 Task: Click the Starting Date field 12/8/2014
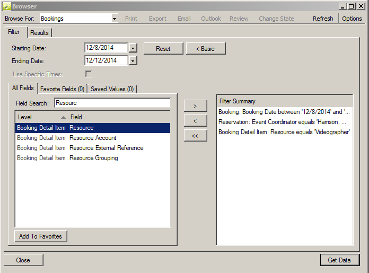(106, 48)
